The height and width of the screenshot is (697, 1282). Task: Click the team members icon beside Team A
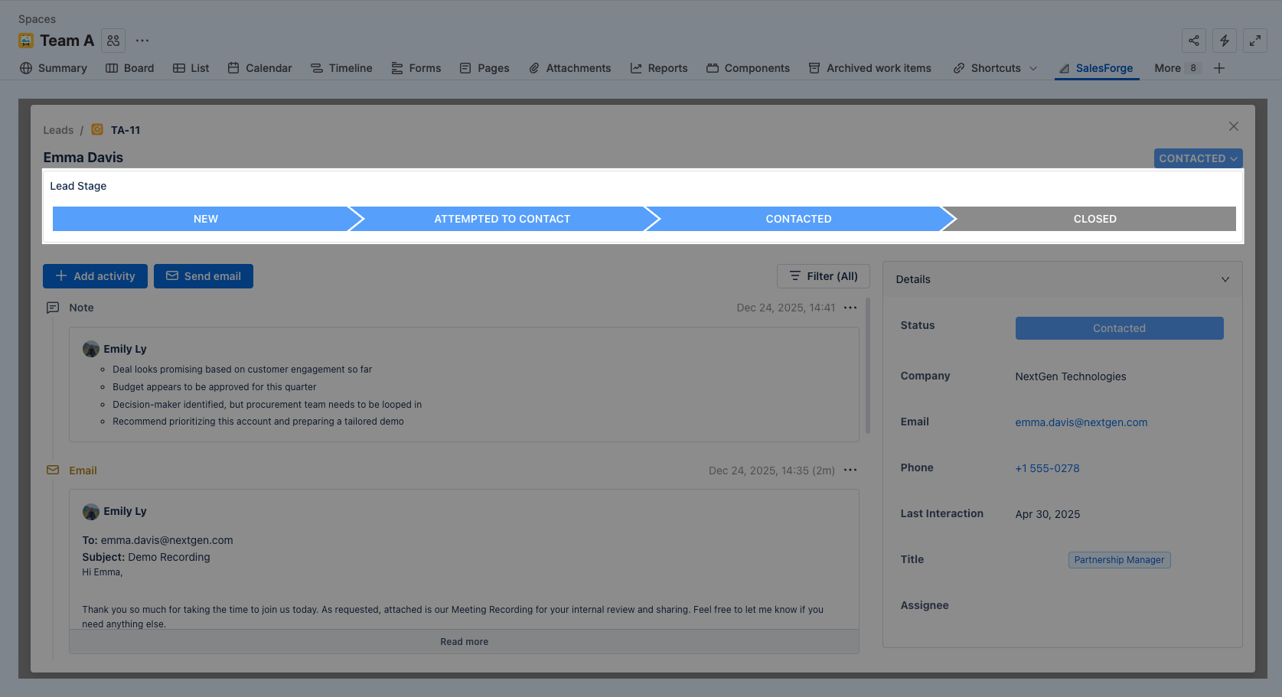(x=113, y=41)
